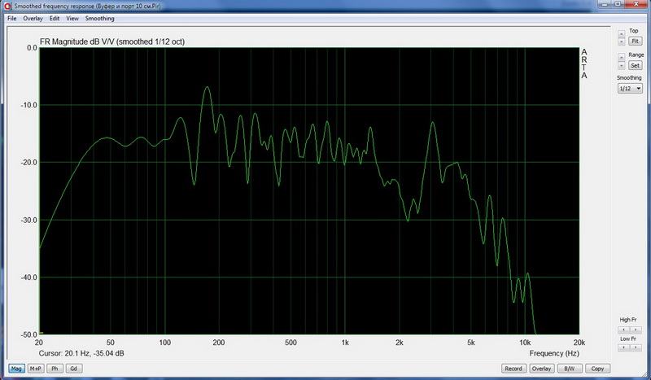The image size is (651, 380).
Task: Shift Low Fr limit right
Action: point(636,347)
